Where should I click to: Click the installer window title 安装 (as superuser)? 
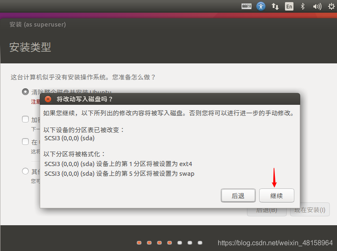coord(38,25)
